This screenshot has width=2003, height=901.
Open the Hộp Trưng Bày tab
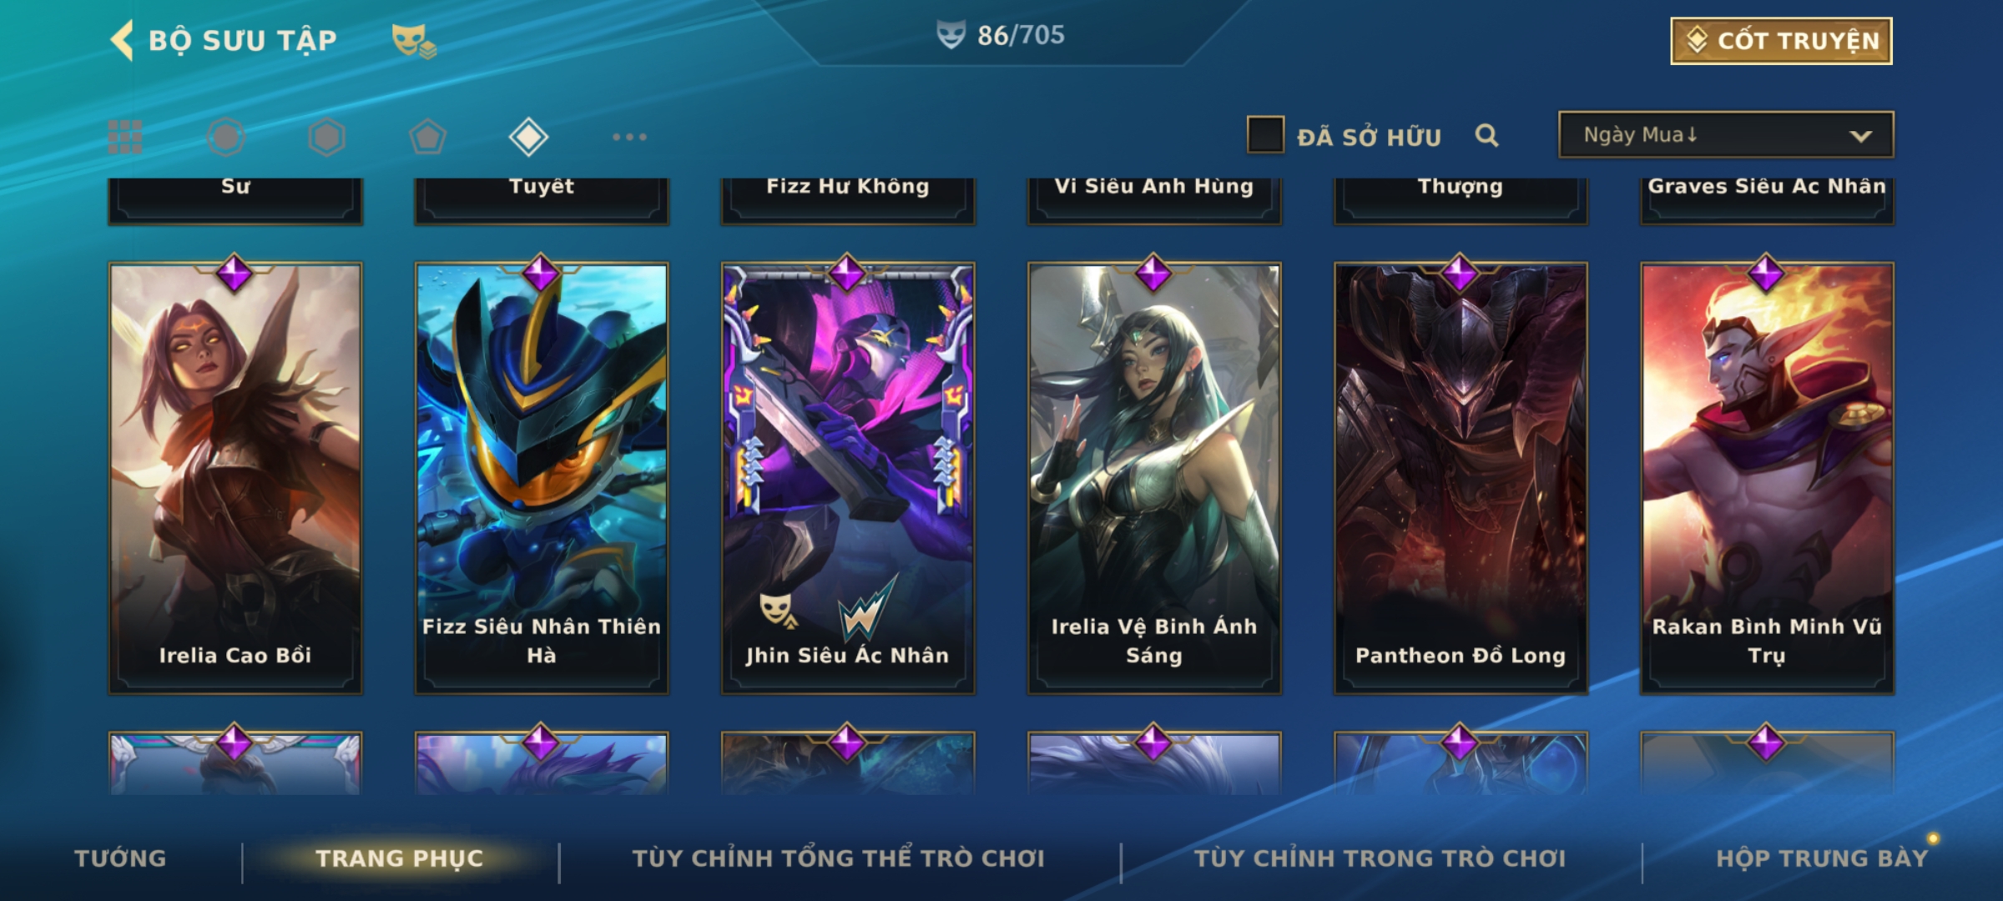pyautogui.click(x=1822, y=858)
